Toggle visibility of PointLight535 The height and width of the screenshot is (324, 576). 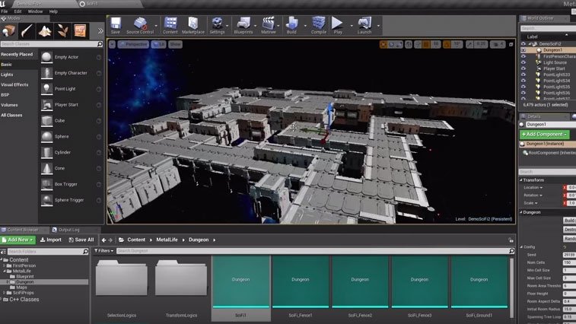523,87
